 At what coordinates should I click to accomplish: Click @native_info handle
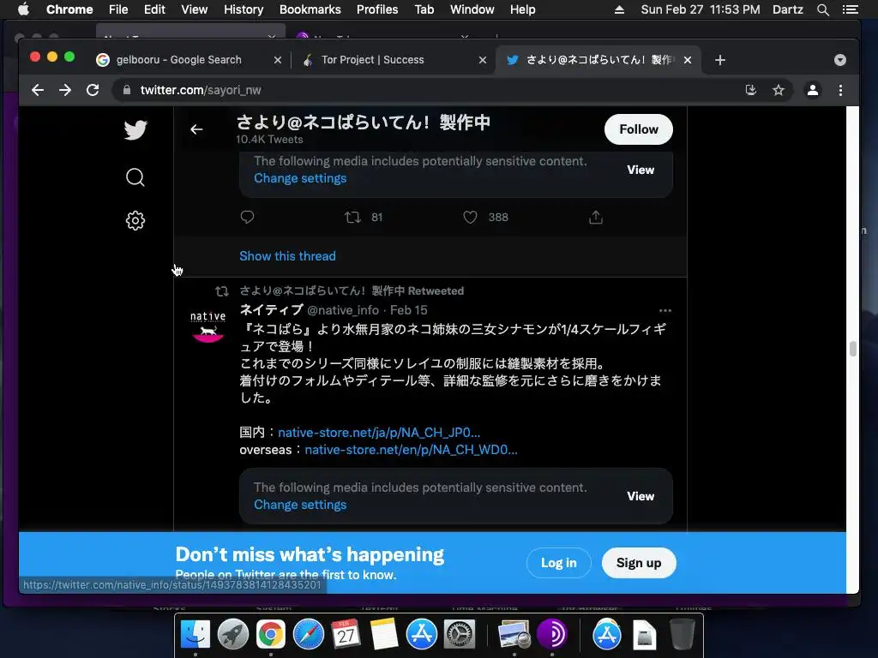pos(343,310)
